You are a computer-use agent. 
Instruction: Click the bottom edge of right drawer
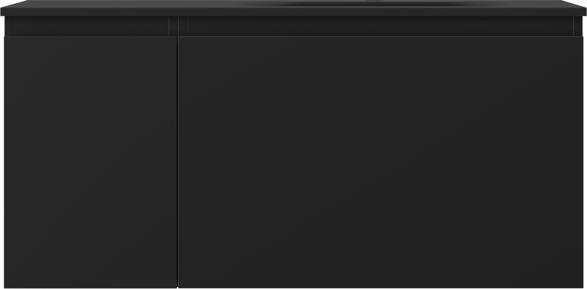click(x=381, y=287)
